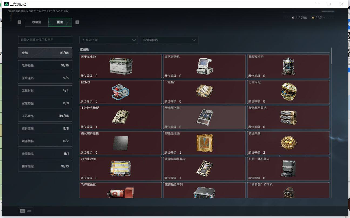Select the 强化碳纤维板 carbon fiber panel
The width and height of the screenshot is (350, 218).
pos(120,143)
